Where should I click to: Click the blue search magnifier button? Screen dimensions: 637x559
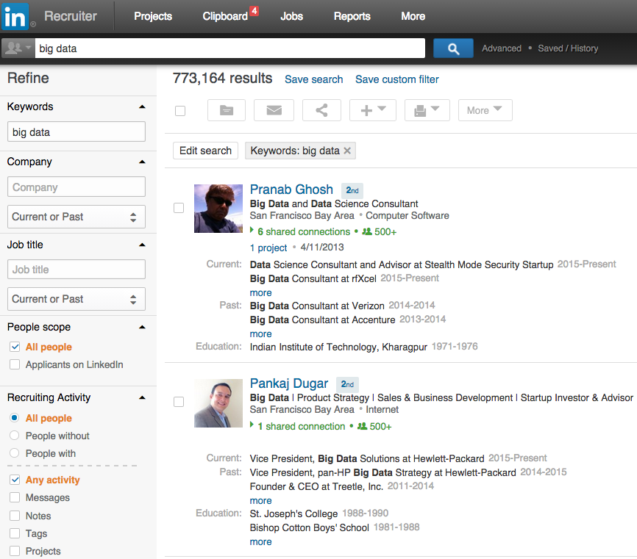(453, 48)
